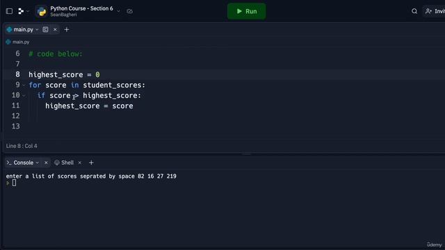Screen dimensions: 445x250
Task: Expand the tools menu chevron
Action: coord(28,11)
